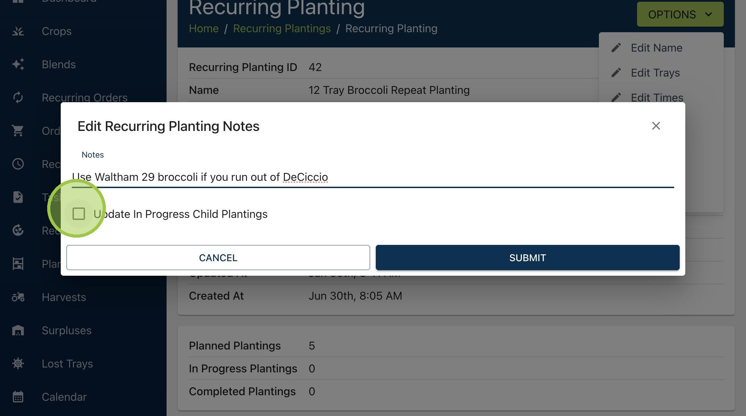Expand the OPTIONS dropdown button
746x416 pixels.
680,14
